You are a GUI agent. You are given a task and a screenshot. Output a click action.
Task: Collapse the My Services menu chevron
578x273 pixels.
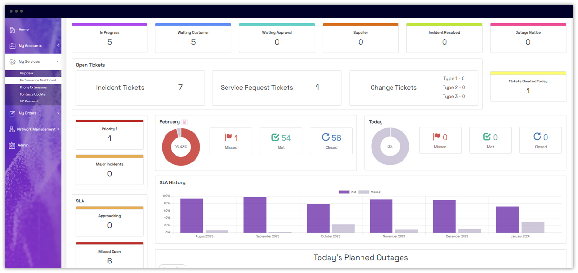click(x=58, y=61)
